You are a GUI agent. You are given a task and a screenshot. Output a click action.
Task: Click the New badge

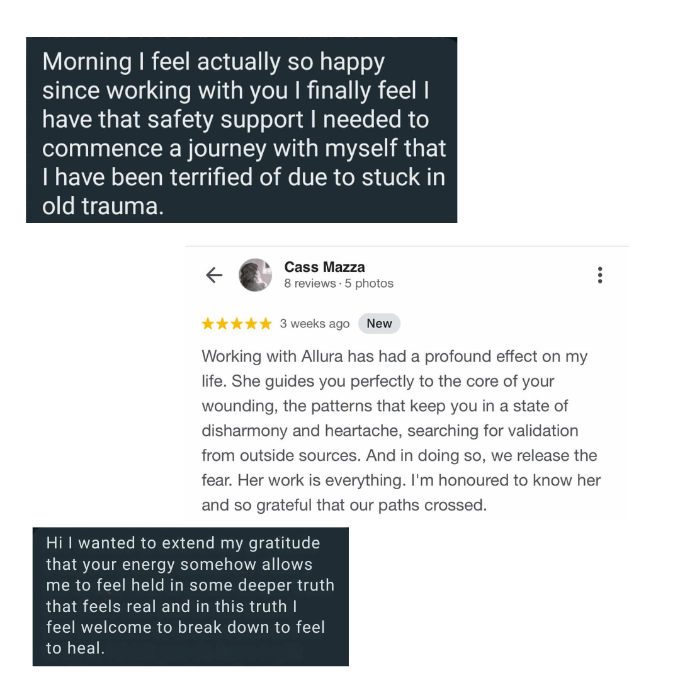click(x=379, y=324)
